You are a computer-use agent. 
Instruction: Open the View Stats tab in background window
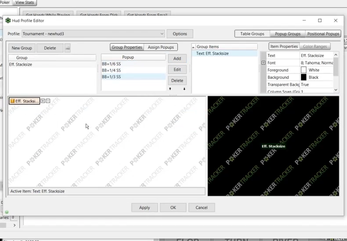[x=25, y=3]
